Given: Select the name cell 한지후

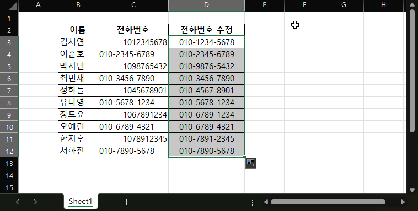Looking at the screenshot, I should pyautogui.click(x=78, y=138).
